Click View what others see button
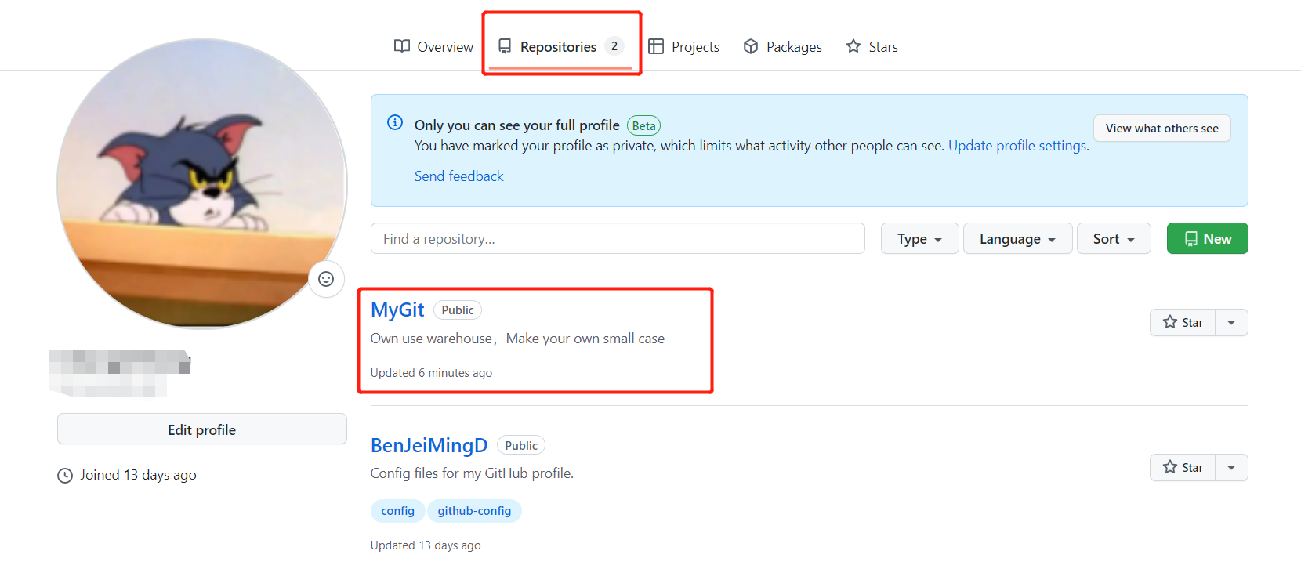 1161,129
